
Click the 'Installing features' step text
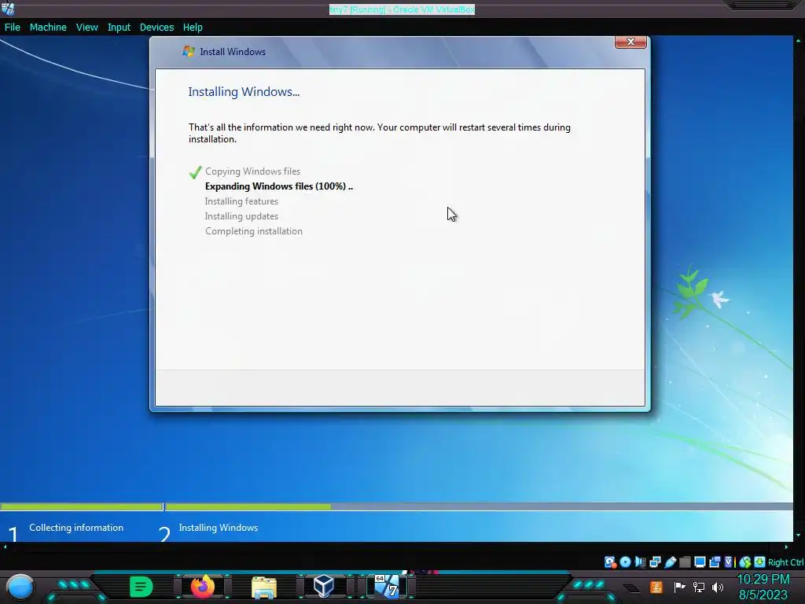click(x=241, y=201)
